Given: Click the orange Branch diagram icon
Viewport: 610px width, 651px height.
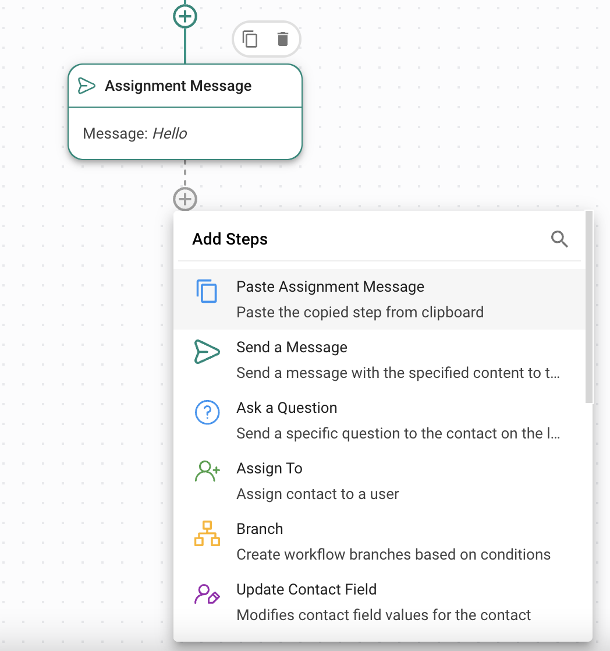Looking at the screenshot, I should [207, 533].
